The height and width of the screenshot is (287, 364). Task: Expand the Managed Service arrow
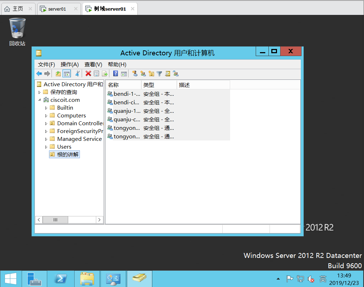[46, 139]
